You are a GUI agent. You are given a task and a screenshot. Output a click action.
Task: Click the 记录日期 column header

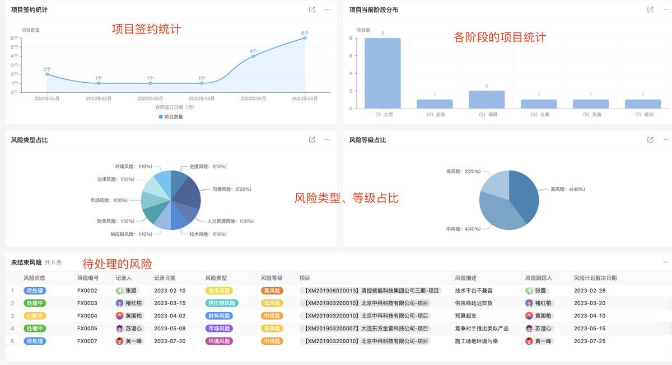coord(165,278)
